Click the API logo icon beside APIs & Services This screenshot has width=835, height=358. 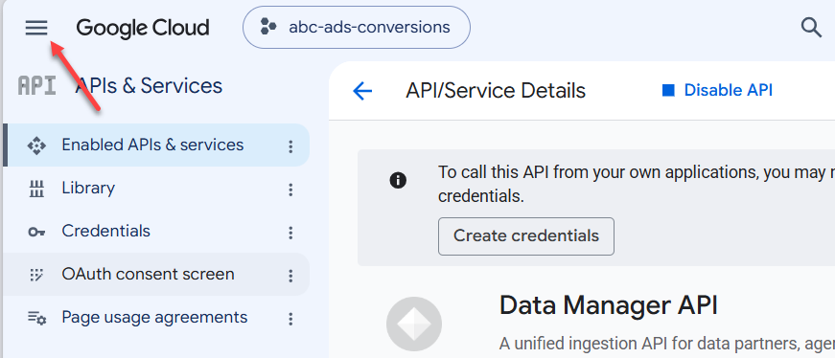click(36, 85)
